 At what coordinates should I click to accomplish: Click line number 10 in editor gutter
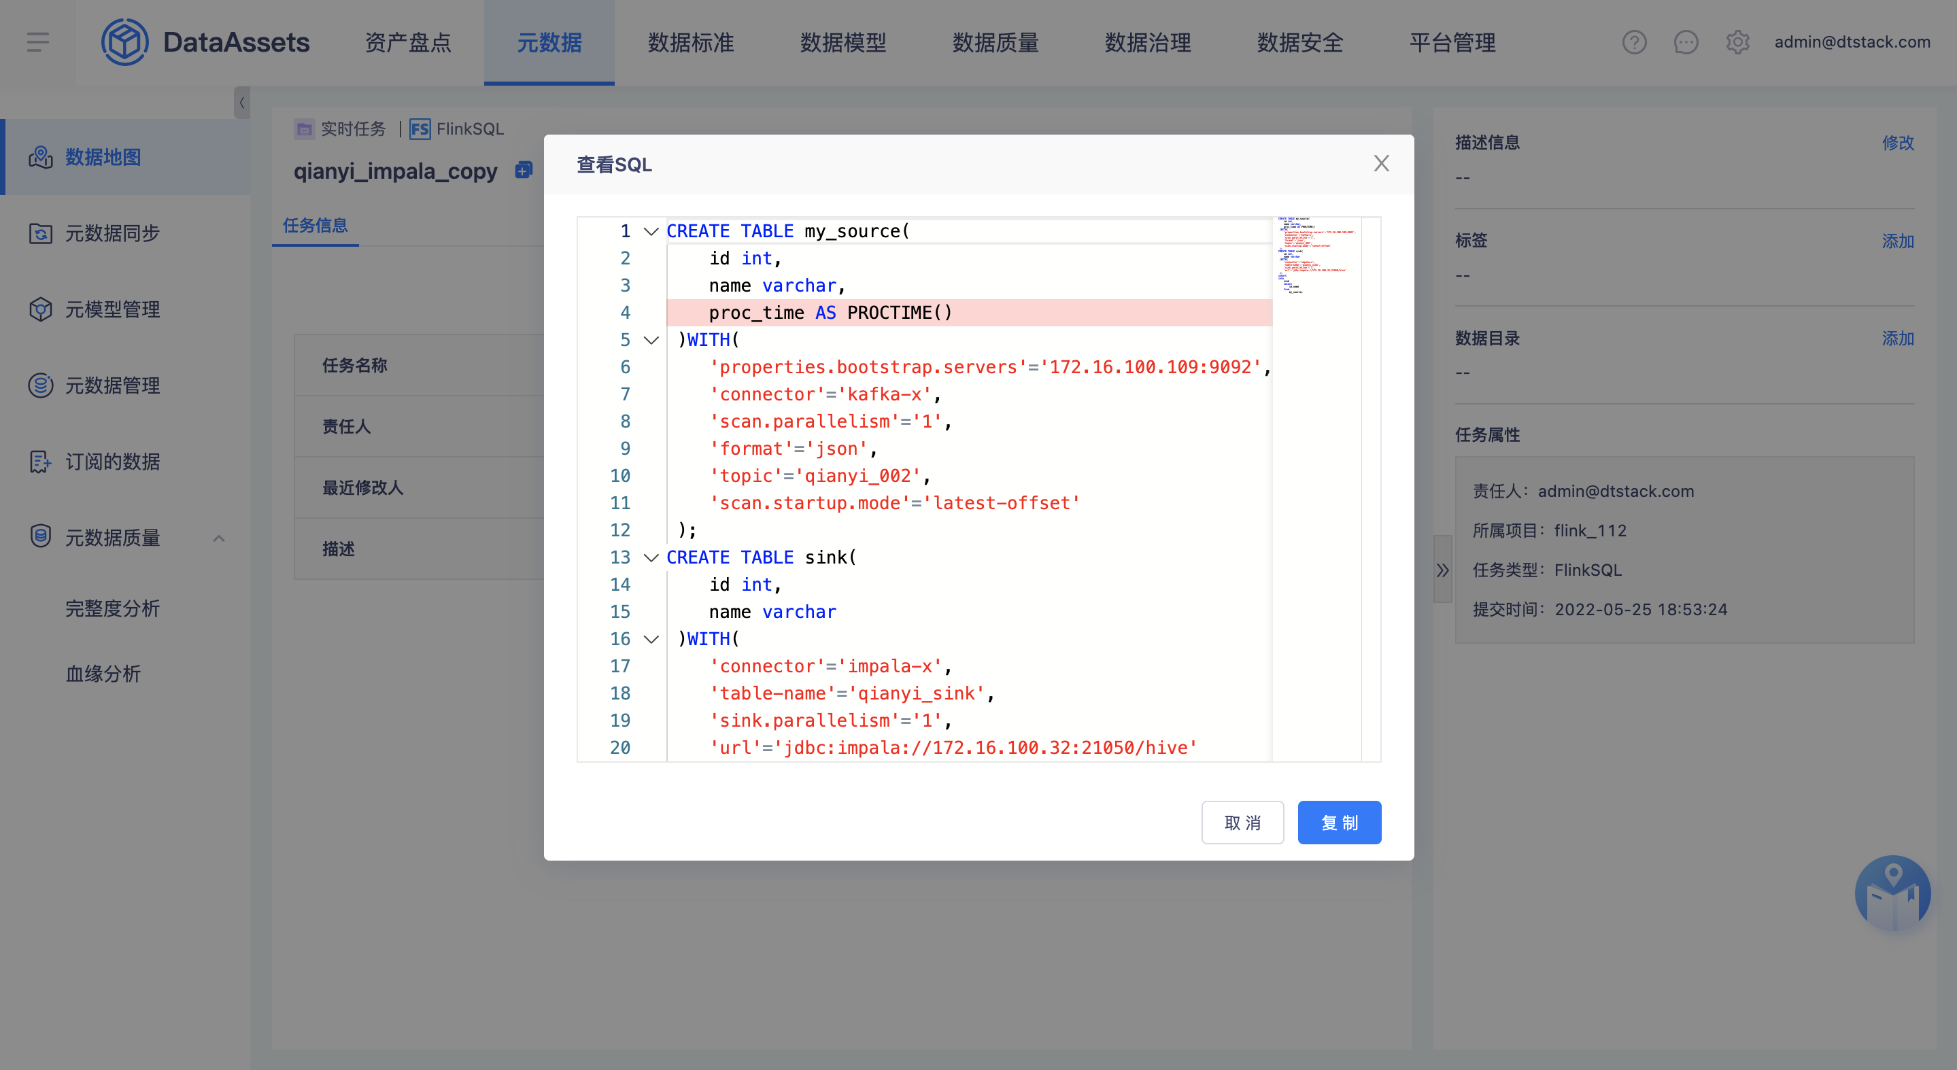click(x=620, y=476)
